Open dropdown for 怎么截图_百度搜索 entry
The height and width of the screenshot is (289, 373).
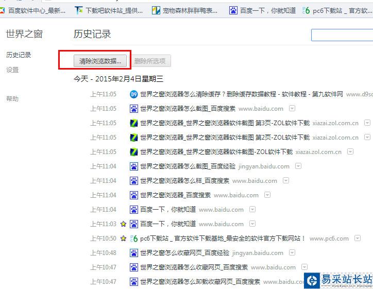coord(292,109)
